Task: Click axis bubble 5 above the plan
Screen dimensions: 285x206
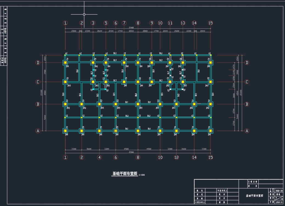Action: [106, 23]
